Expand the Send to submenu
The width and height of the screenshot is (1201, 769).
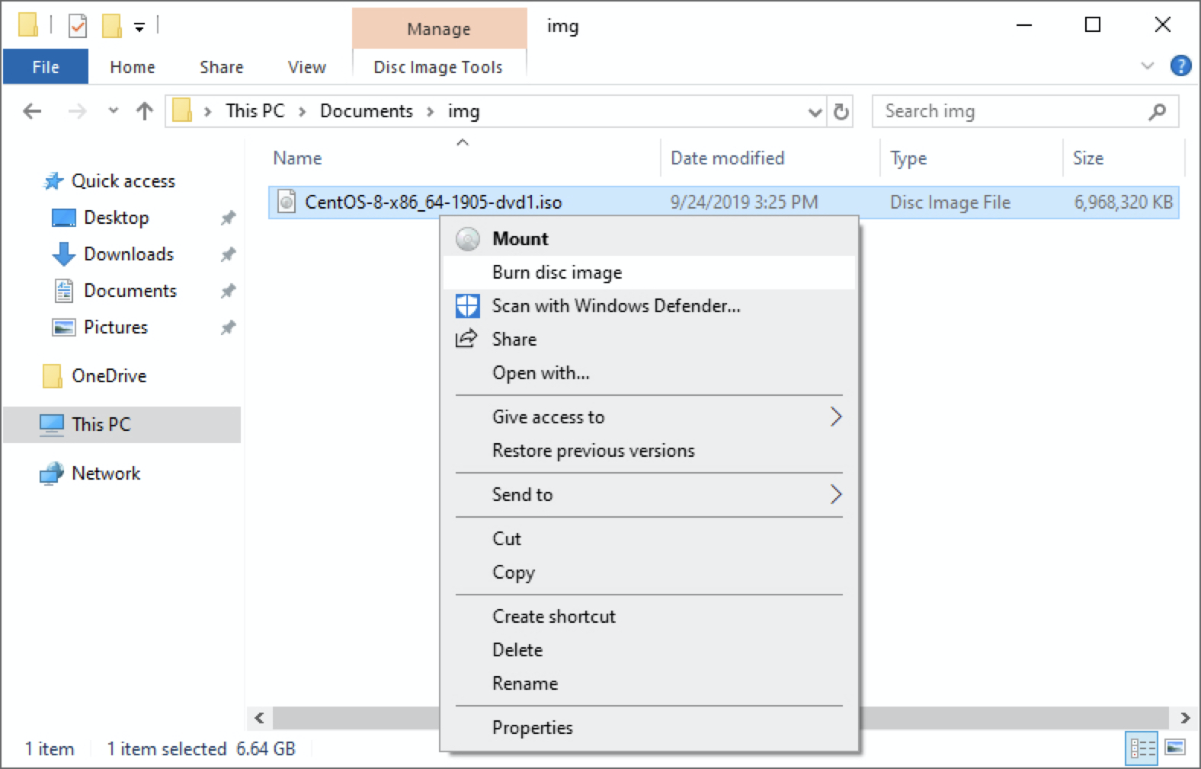point(649,495)
